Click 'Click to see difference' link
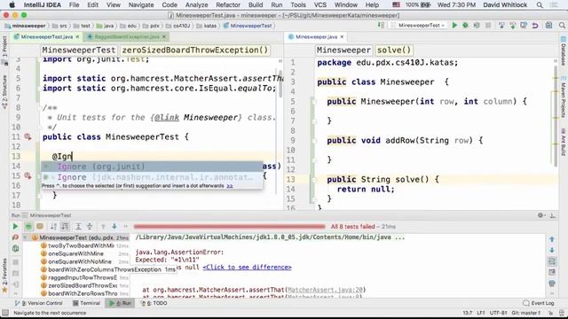This screenshot has height=319, width=568. (x=247, y=268)
